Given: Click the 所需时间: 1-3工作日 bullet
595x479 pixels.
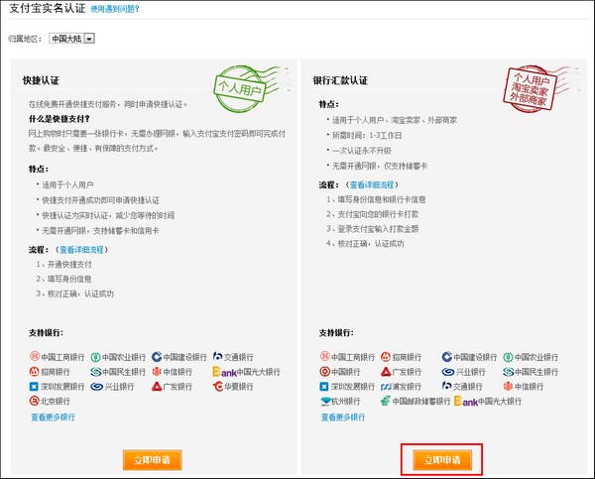Looking at the screenshot, I should point(367,135).
